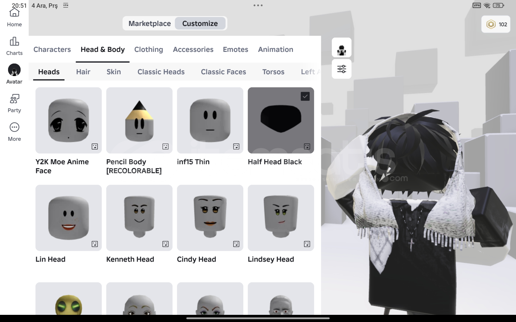Tap the battery indicator showing 75
This screenshot has height=322, width=516.
pos(498,5)
